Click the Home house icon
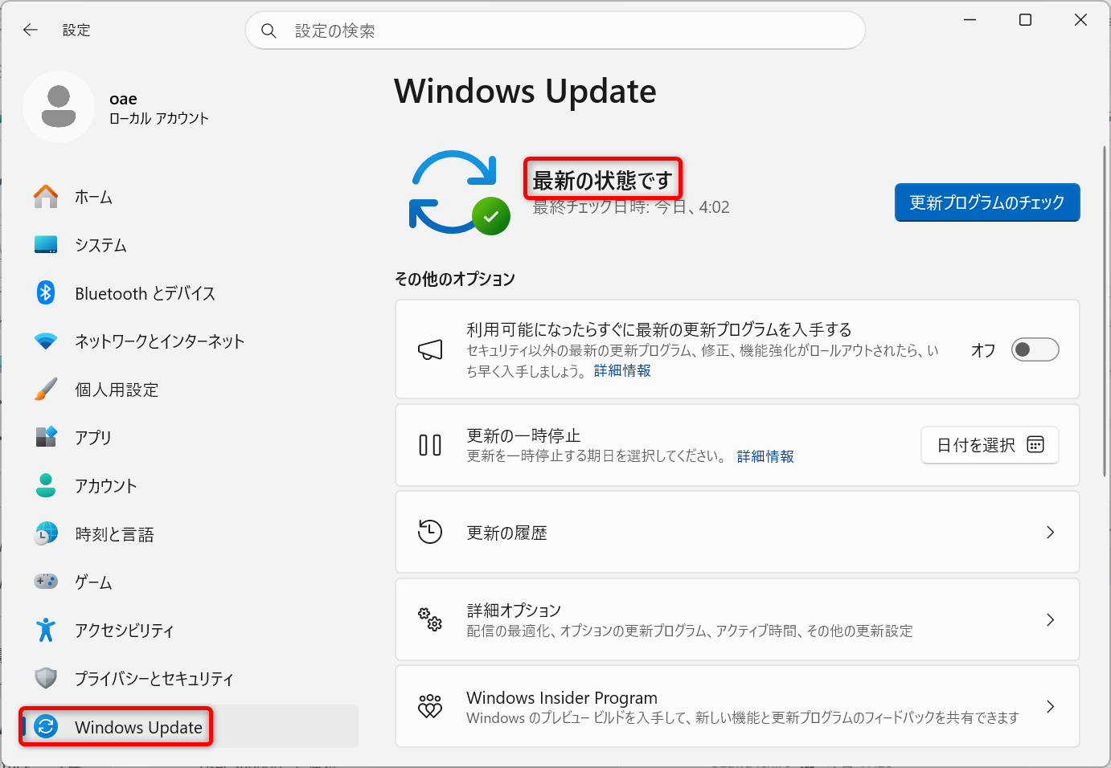This screenshot has width=1111, height=768. (46, 197)
